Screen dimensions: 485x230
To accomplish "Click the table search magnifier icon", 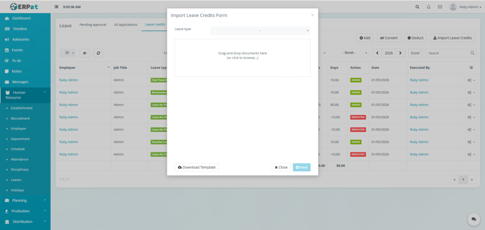I will (x=473, y=53).
